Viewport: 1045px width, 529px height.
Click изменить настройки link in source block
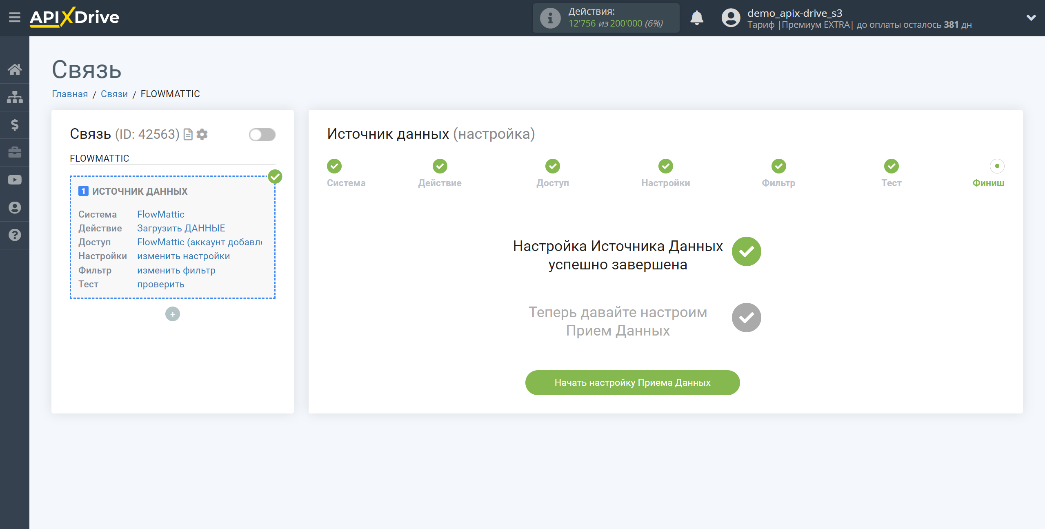coord(184,256)
